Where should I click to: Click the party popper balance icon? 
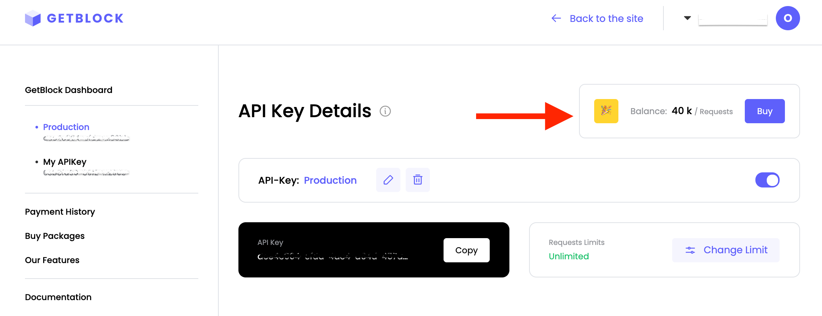coord(606,111)
